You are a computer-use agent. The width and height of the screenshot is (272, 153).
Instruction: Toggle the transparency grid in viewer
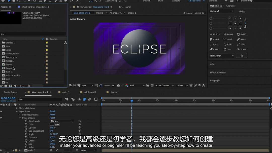coord(152,85)
